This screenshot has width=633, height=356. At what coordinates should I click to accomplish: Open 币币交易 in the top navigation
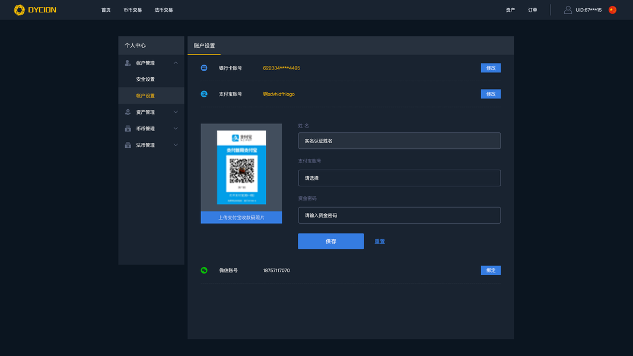132,10
